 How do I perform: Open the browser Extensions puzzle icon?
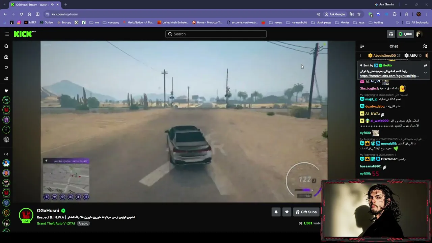[x=395, y=14]
